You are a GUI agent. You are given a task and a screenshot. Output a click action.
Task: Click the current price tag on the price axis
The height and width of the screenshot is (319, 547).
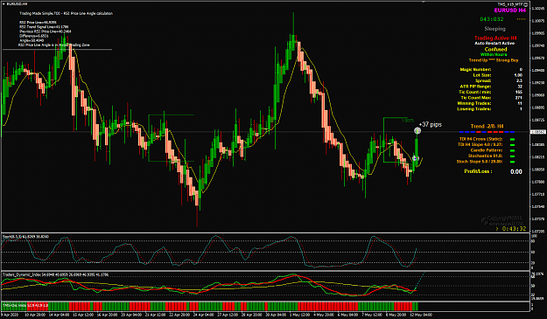(x=537, y=132)
